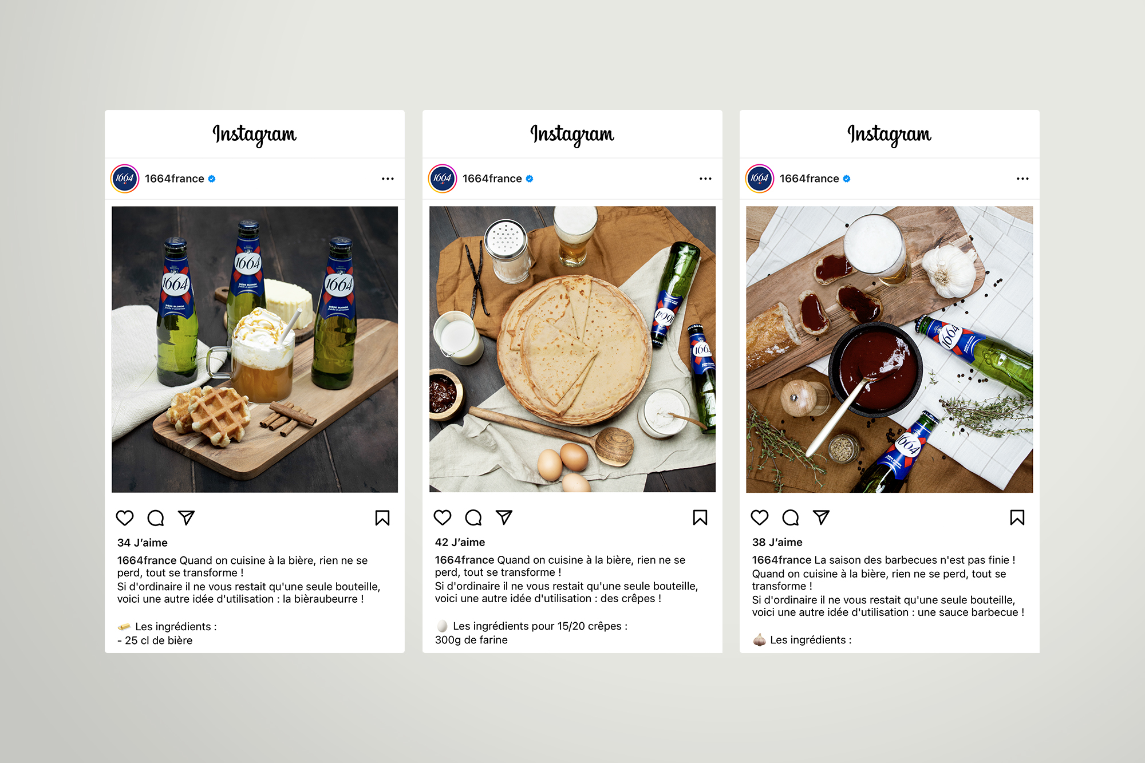1145x763 pixels.
Task: Comment on the sauce barbecue post
Action: coord(791,517)
